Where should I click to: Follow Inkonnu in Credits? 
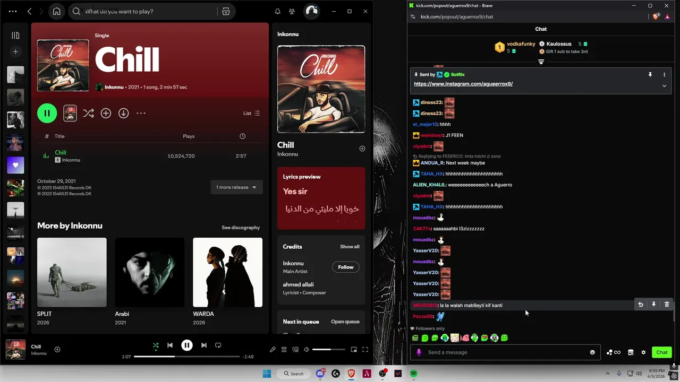[x=346, y=267]
